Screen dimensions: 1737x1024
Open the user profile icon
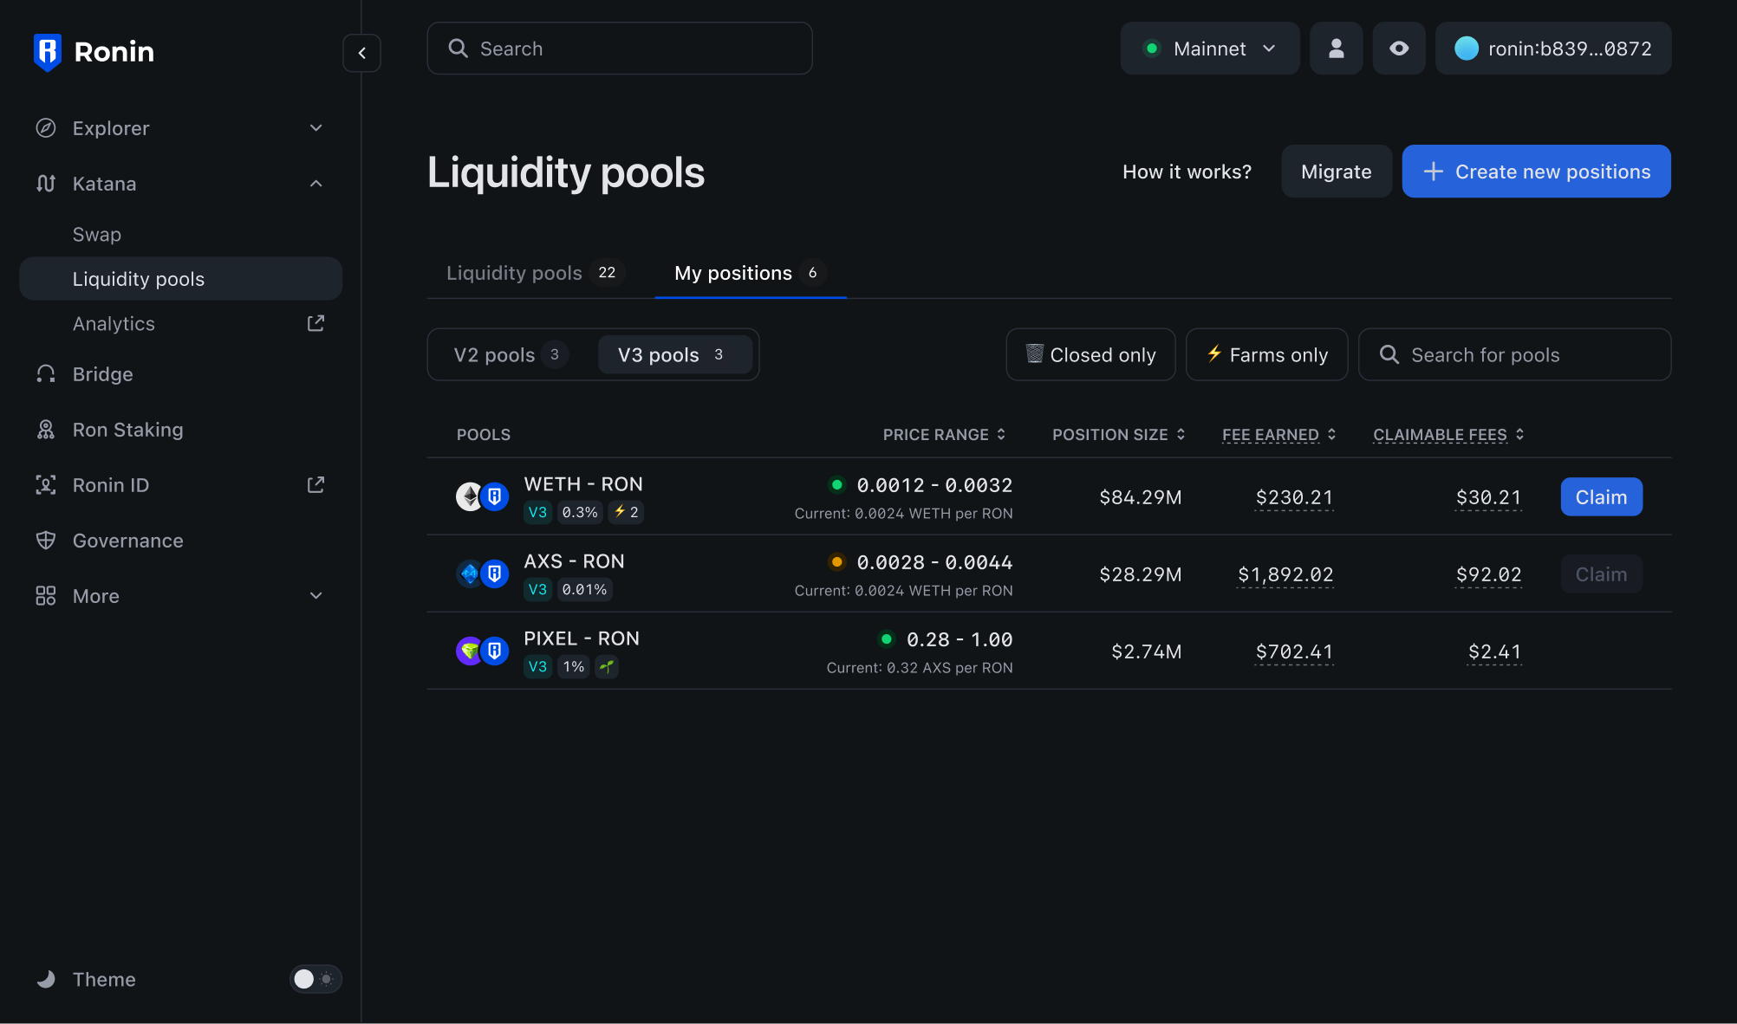tap(1336, 49)
